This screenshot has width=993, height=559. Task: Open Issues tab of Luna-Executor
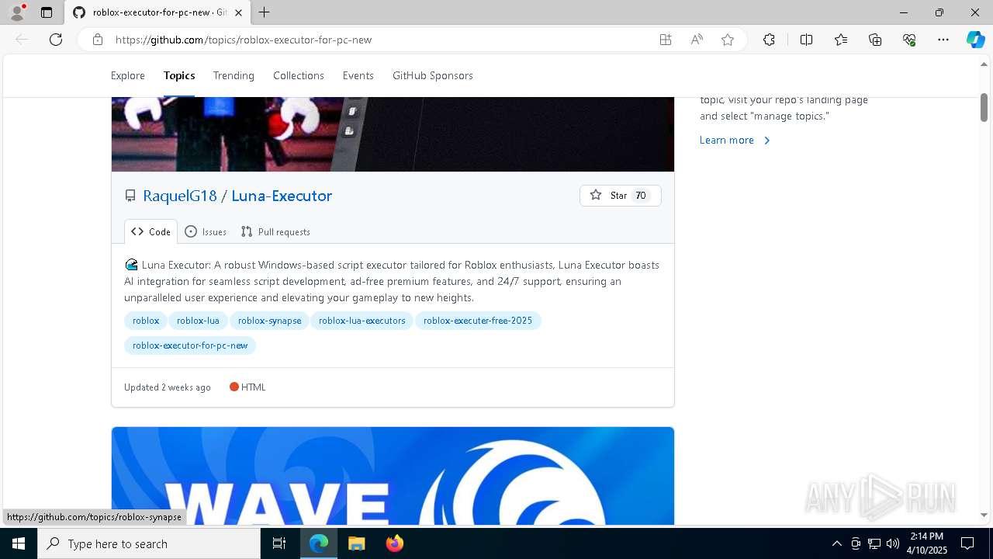206,231
